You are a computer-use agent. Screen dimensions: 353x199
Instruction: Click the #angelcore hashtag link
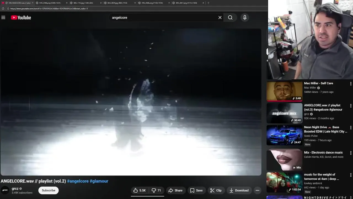click(x=78, y=181)
